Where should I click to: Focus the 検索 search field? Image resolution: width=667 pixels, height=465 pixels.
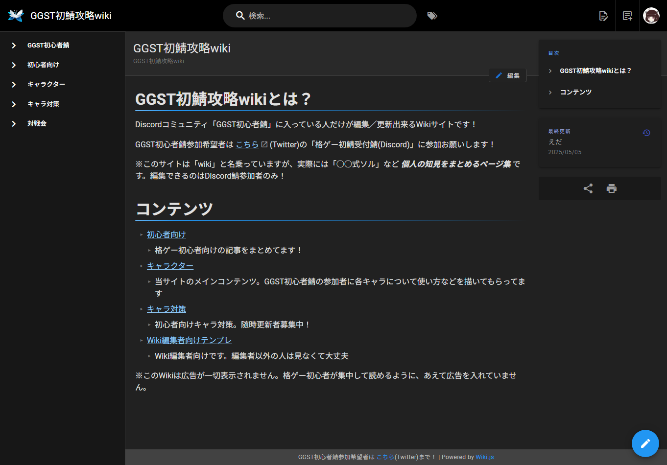(320, 16)
